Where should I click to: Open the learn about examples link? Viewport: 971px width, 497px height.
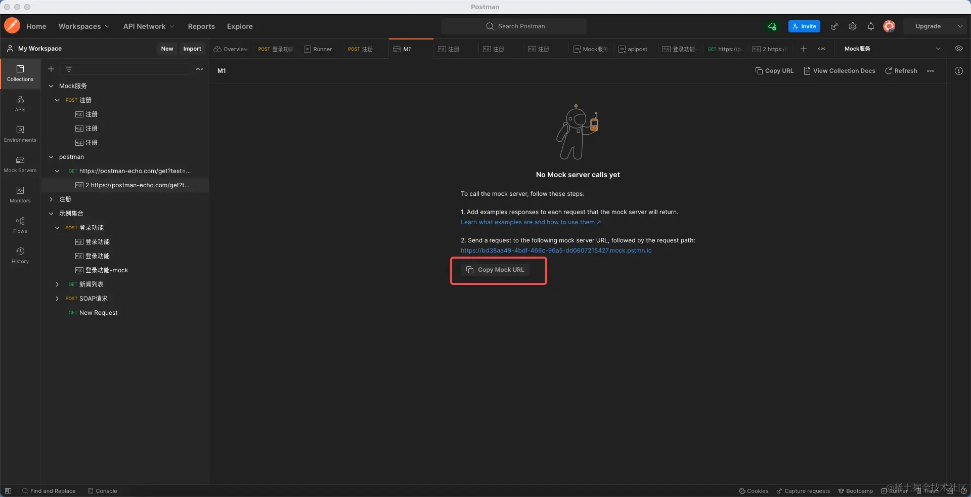point(531,222)
